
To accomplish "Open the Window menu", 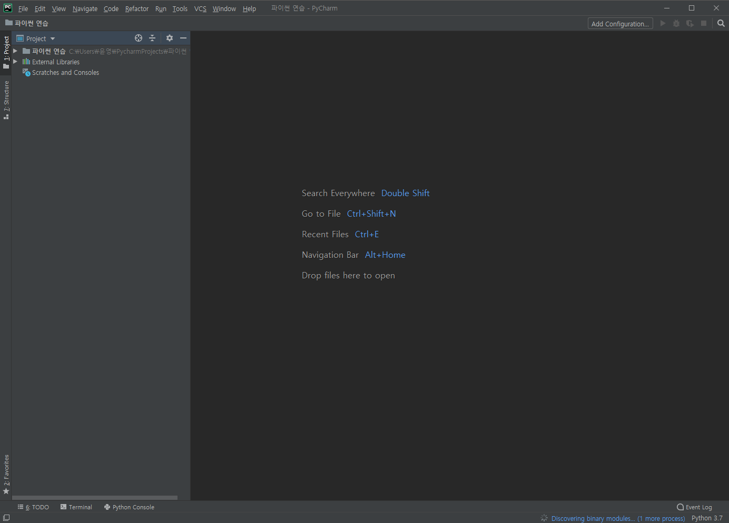I will [x=224, y=8].
